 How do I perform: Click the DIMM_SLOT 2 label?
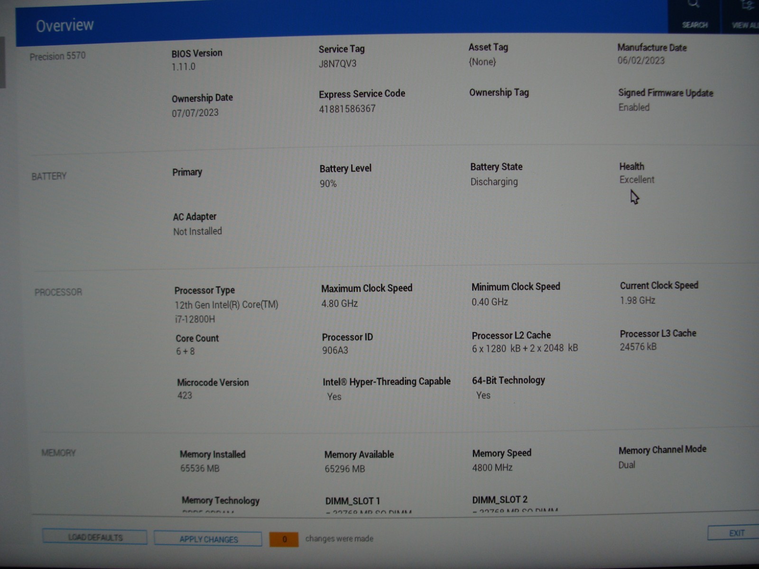pyautogui.click(x=500, y=499)
